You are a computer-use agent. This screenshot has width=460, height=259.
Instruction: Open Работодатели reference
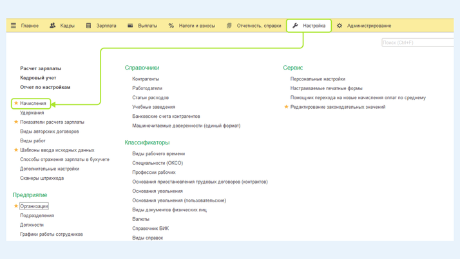(x=147, y=88)
